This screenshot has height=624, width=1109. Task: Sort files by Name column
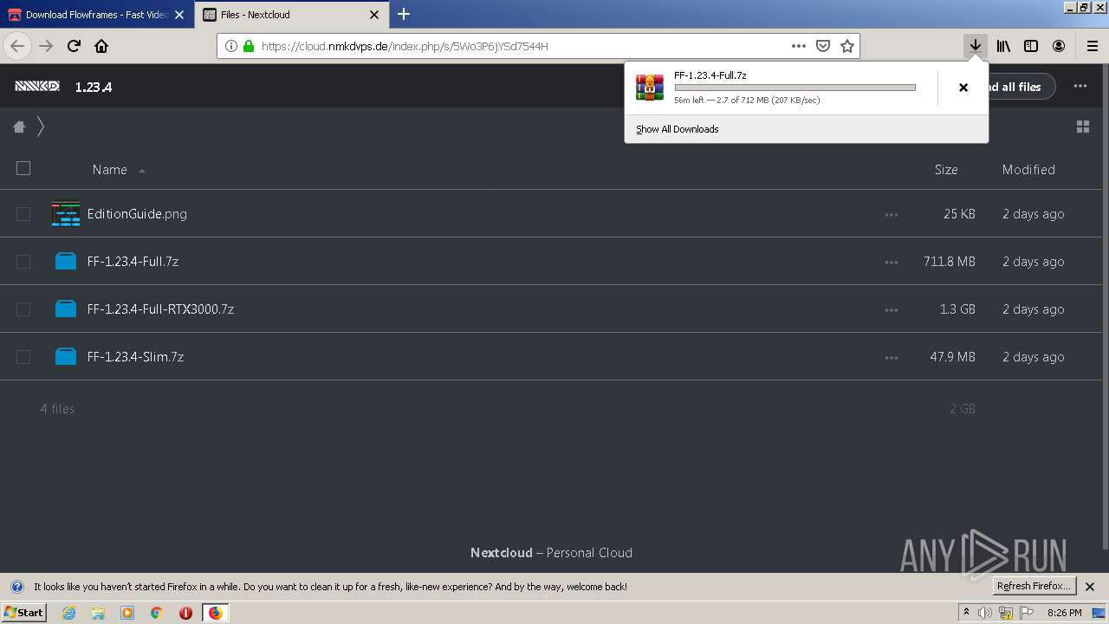(x=110, y=170)
